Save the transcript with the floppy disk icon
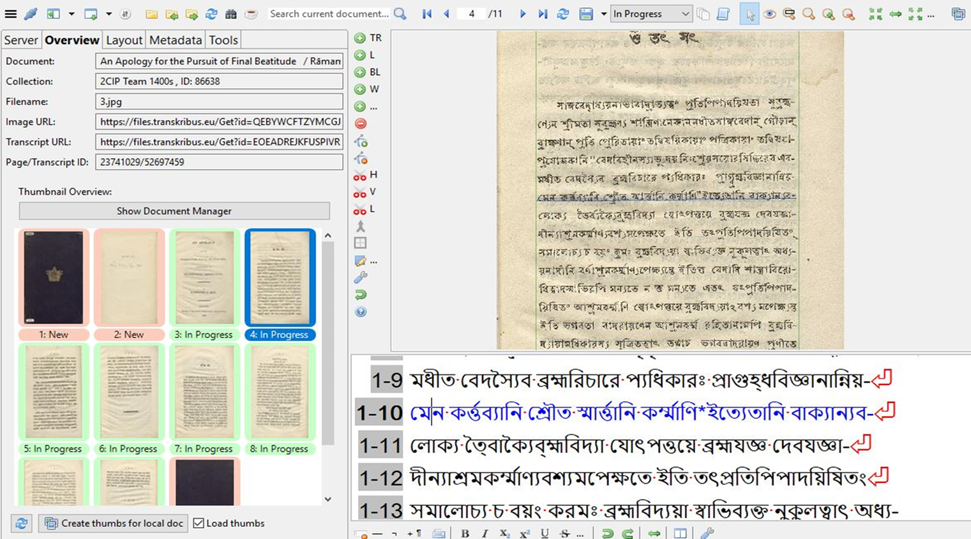The height and width of the screenshot is (539, 971). coord(586,13)
